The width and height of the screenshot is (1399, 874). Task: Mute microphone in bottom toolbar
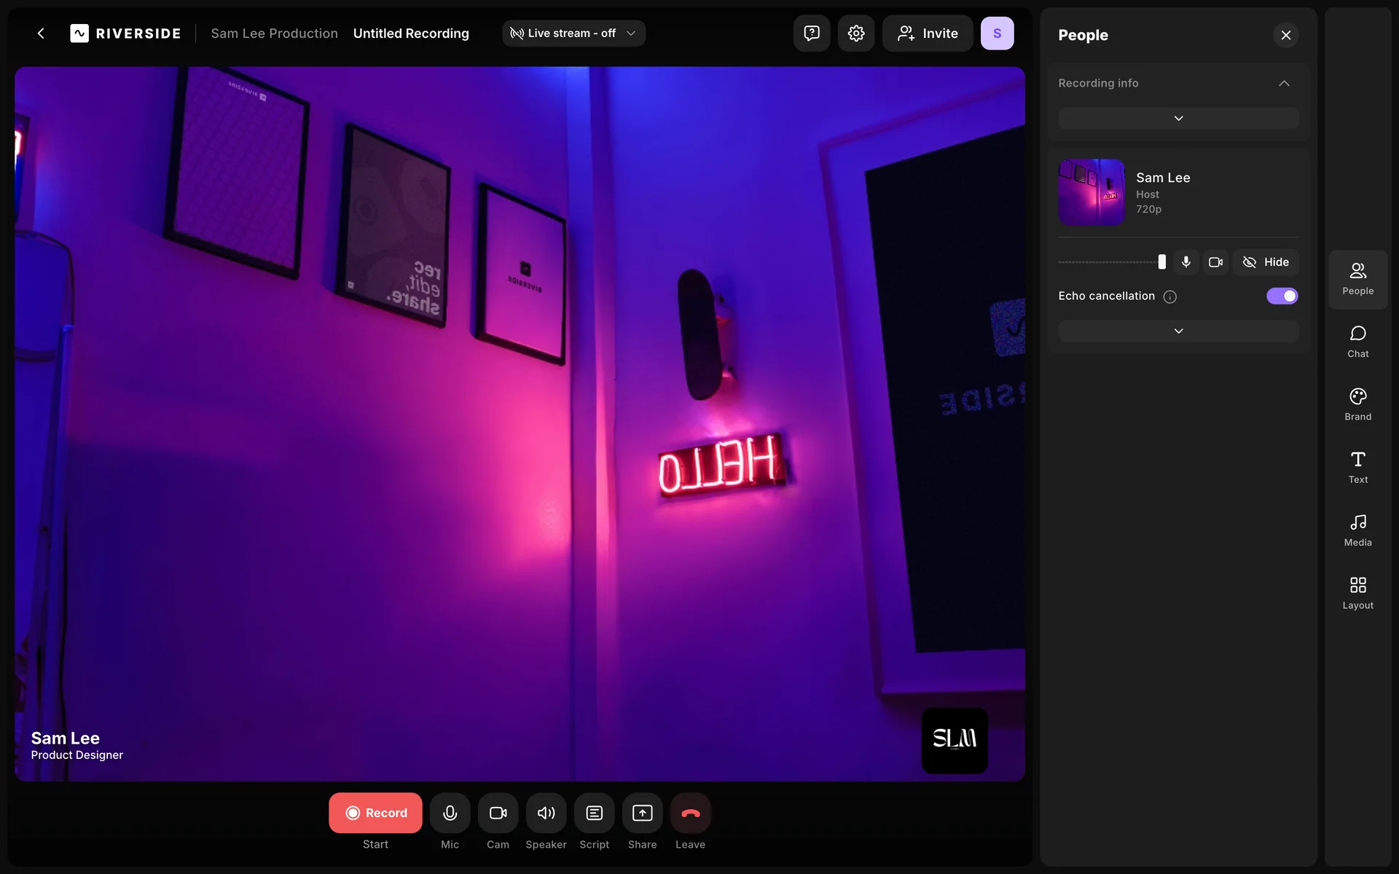pyautogui.click(x=450, y=813)
